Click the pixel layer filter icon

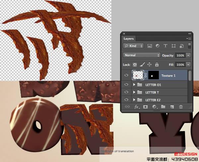[x=150, y=46]
